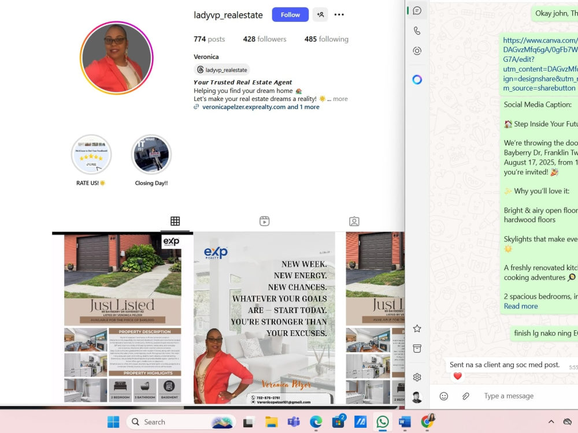Click the attach paperclip icon in WhatsApp

(465, 396)
